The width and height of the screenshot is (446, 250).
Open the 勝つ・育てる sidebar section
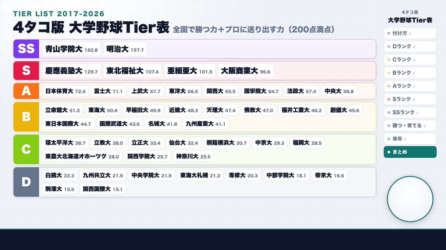[x=410, y=126]
